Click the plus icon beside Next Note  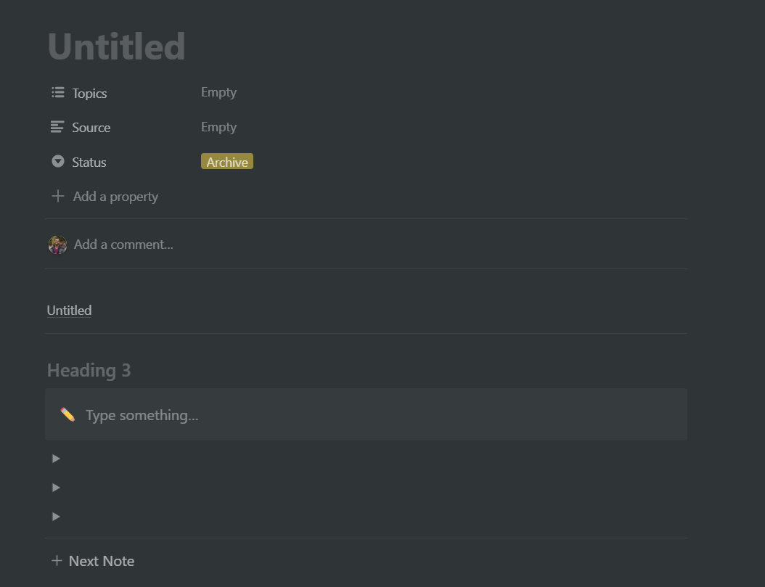pos(57,561)
